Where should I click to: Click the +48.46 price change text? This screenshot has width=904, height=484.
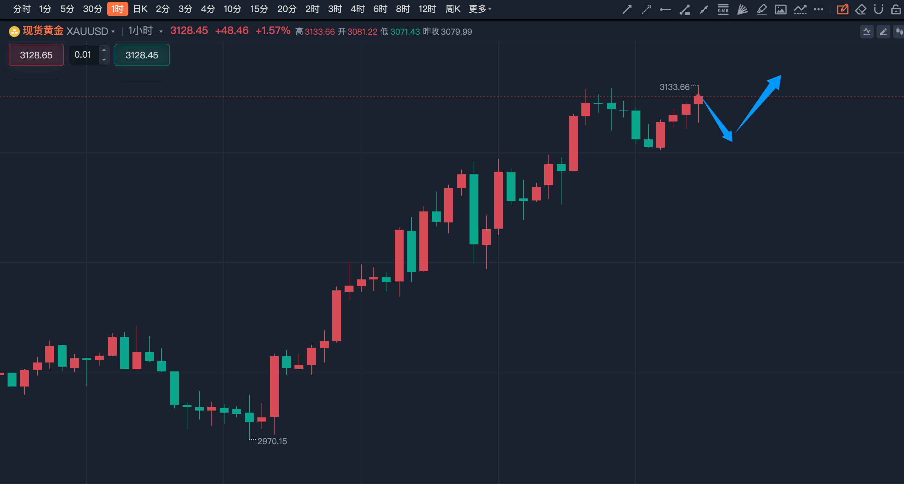[232, 31]
